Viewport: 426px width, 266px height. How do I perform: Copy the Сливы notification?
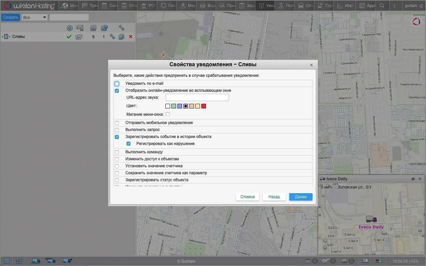click(121, 37)
